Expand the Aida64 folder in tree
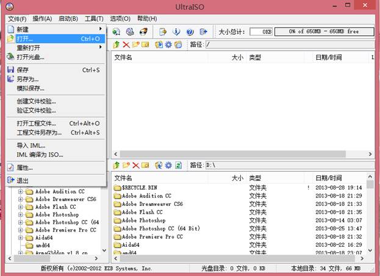This screenshot has width=380, height=276. pos(21,238)
